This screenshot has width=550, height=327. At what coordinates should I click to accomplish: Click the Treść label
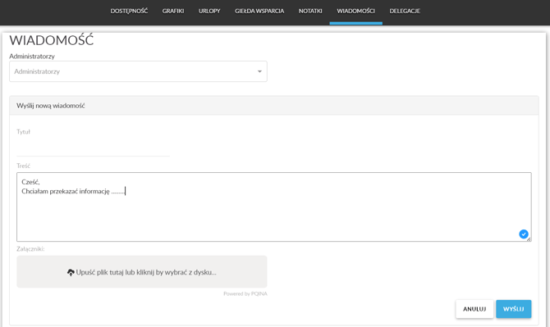coord(23,166)
